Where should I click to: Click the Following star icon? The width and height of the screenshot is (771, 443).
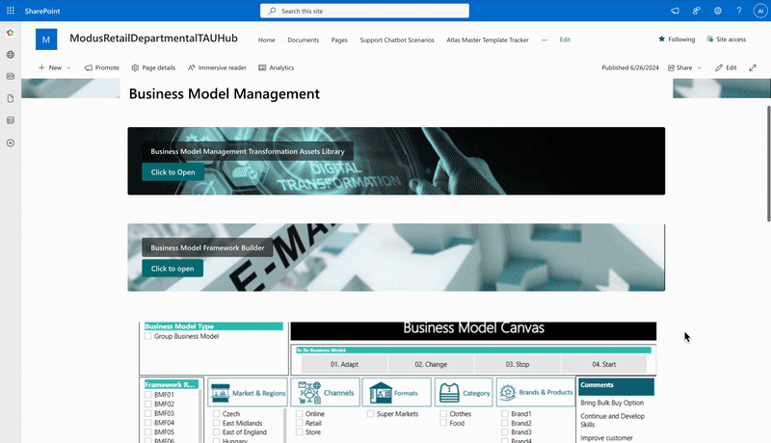[661, 39]
